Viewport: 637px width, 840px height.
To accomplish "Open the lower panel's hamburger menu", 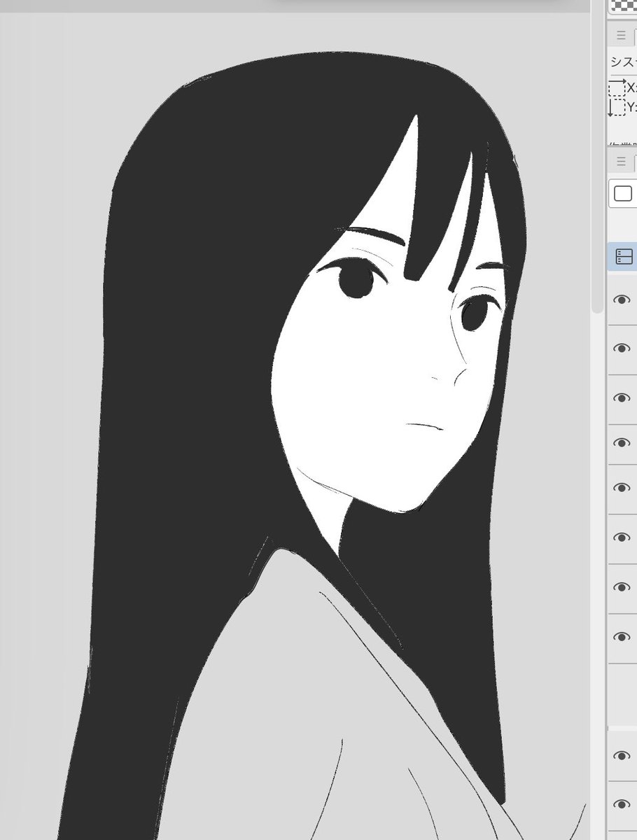I will (x=621, y=162).
